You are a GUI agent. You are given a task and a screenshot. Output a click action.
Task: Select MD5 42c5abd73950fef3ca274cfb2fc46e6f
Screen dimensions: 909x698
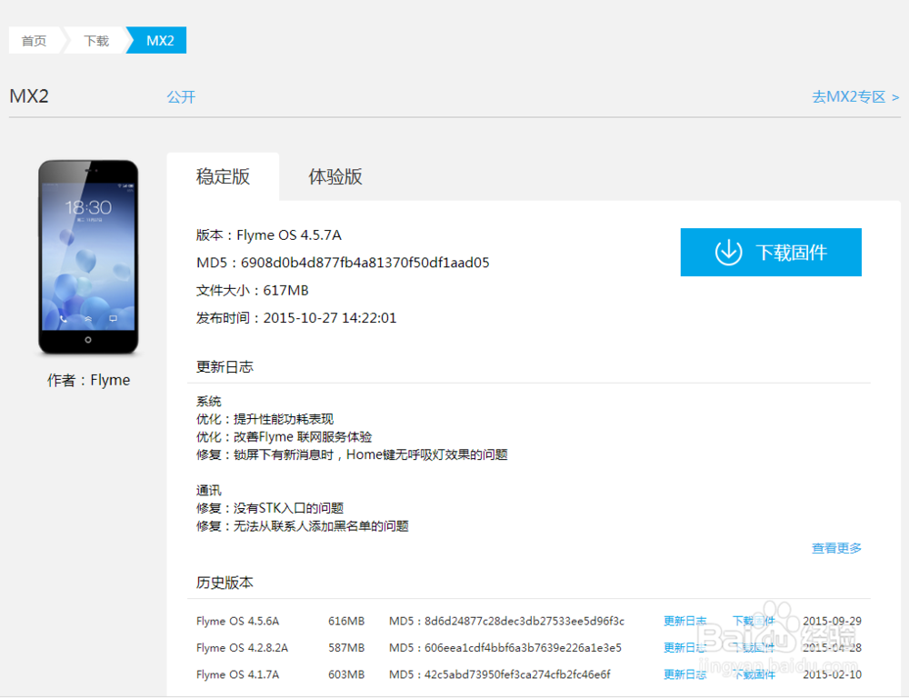point(517,674)
